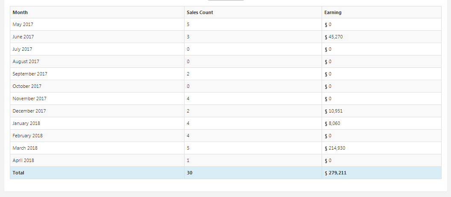Click the Total row label
The height and width of the screenshot is (197, 451).
pyautogui.click(x=18, y=173)
